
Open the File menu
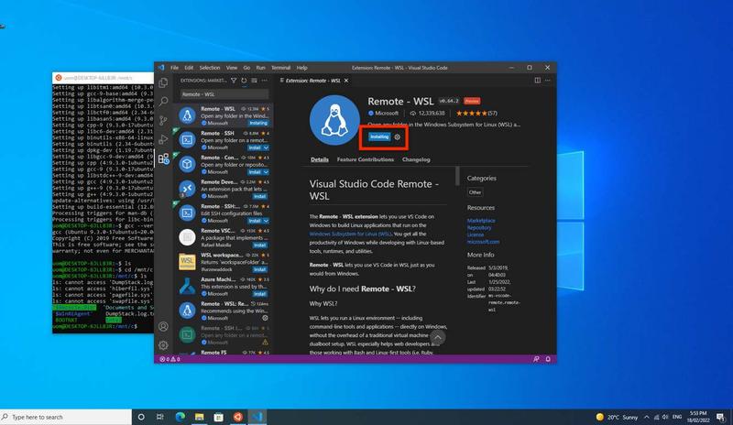[x=174, y=68]
